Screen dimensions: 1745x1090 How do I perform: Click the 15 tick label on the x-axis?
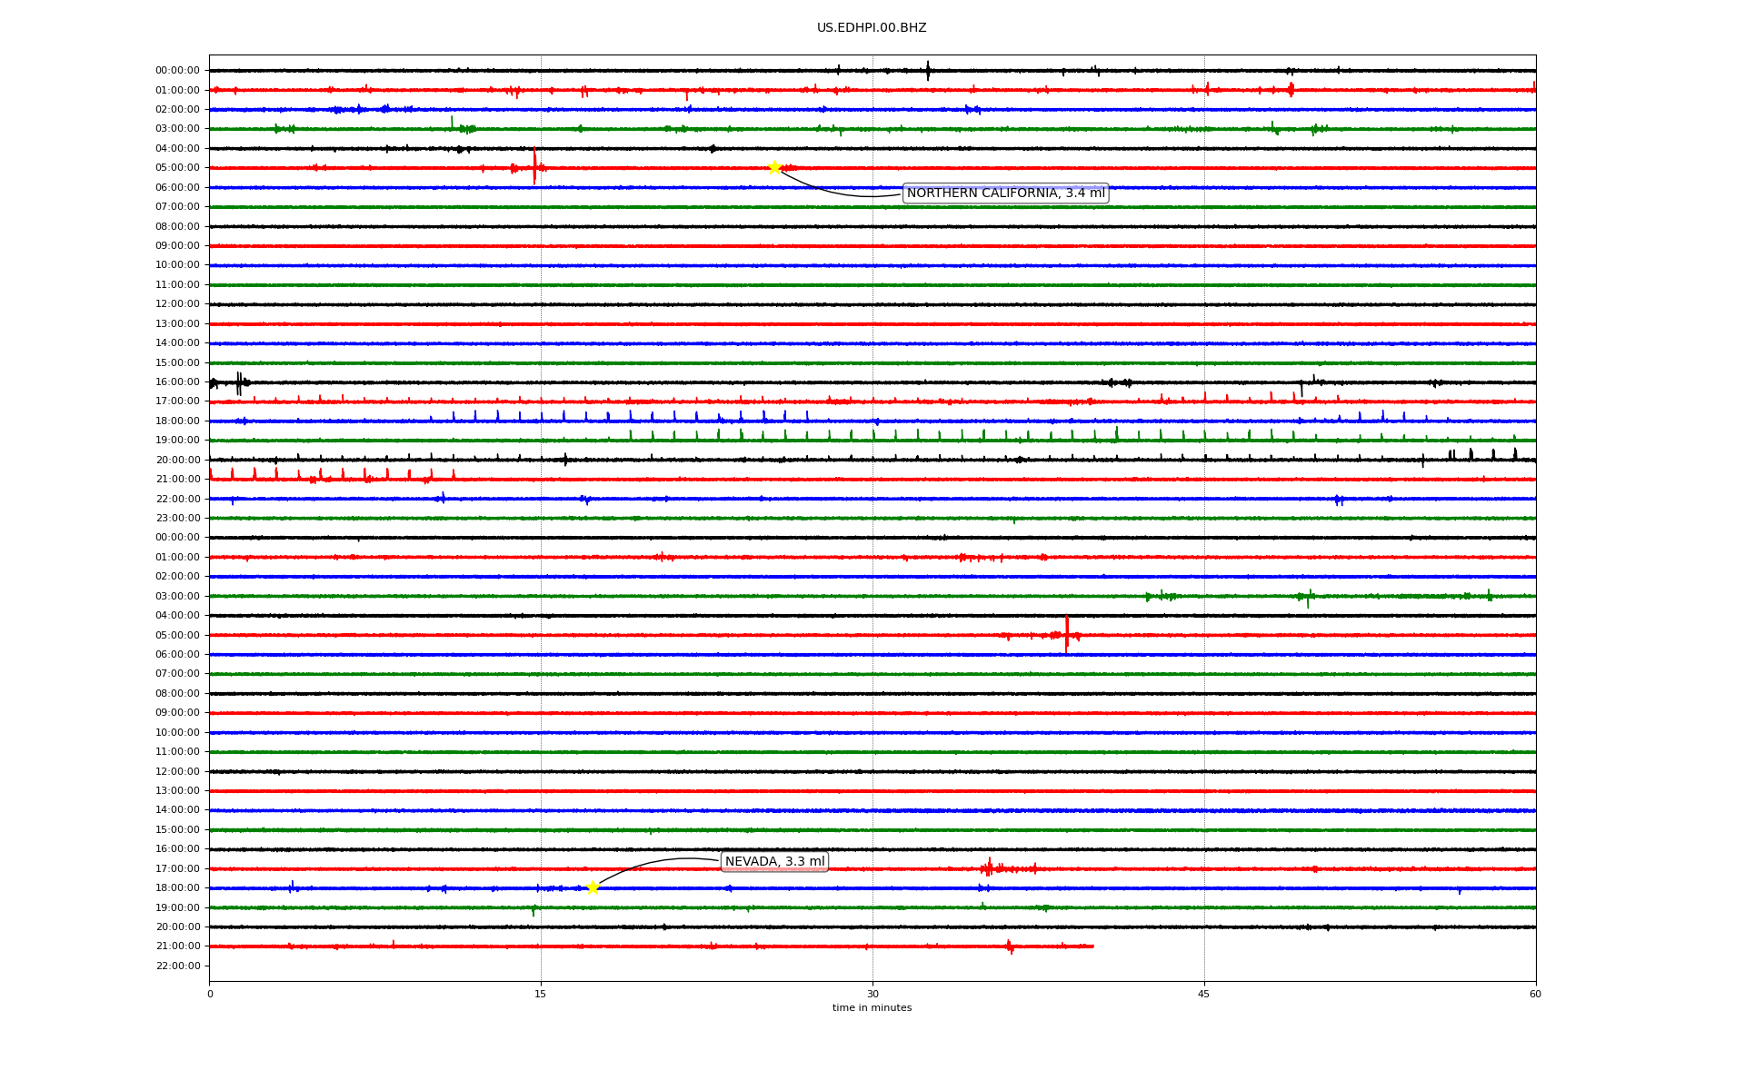coord(541,994)
